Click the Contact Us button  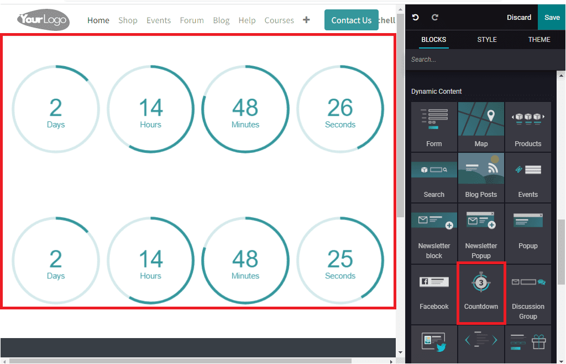click(x=352, y=20)
